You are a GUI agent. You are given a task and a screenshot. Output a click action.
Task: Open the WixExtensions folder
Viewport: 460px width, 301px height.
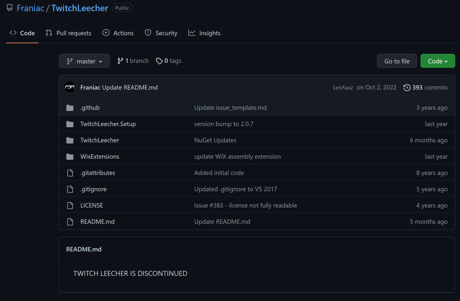(100, 156)
